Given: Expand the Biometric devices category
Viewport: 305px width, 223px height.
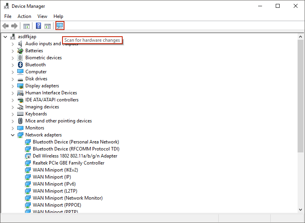Looking at the screenshot, I should point(13,58).
